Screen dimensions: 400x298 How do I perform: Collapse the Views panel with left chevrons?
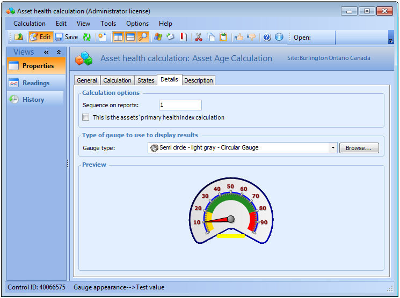pos(46,53)
